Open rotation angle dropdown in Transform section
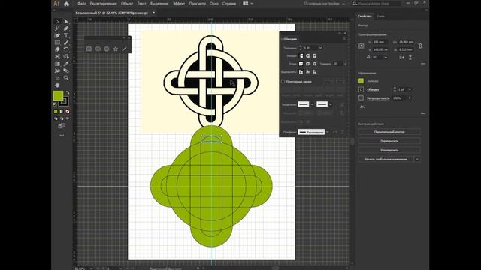Image resolution: width=481 pixels, height=270 pixels. coord(386,57)
